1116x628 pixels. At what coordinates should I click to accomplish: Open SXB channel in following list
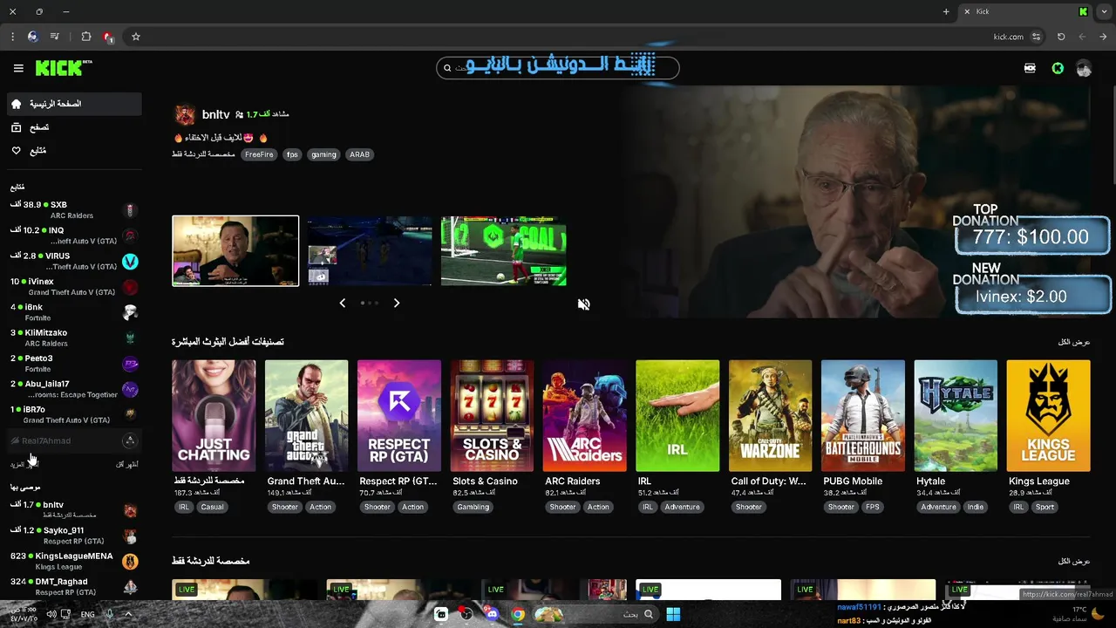coord(74,210)
